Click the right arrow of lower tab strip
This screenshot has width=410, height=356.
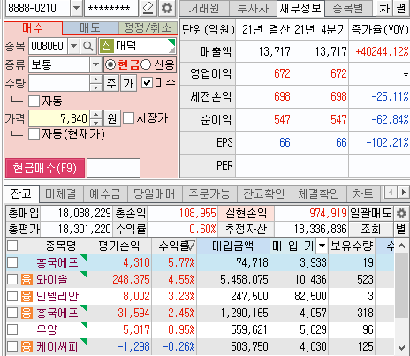[x=403, y=193]
